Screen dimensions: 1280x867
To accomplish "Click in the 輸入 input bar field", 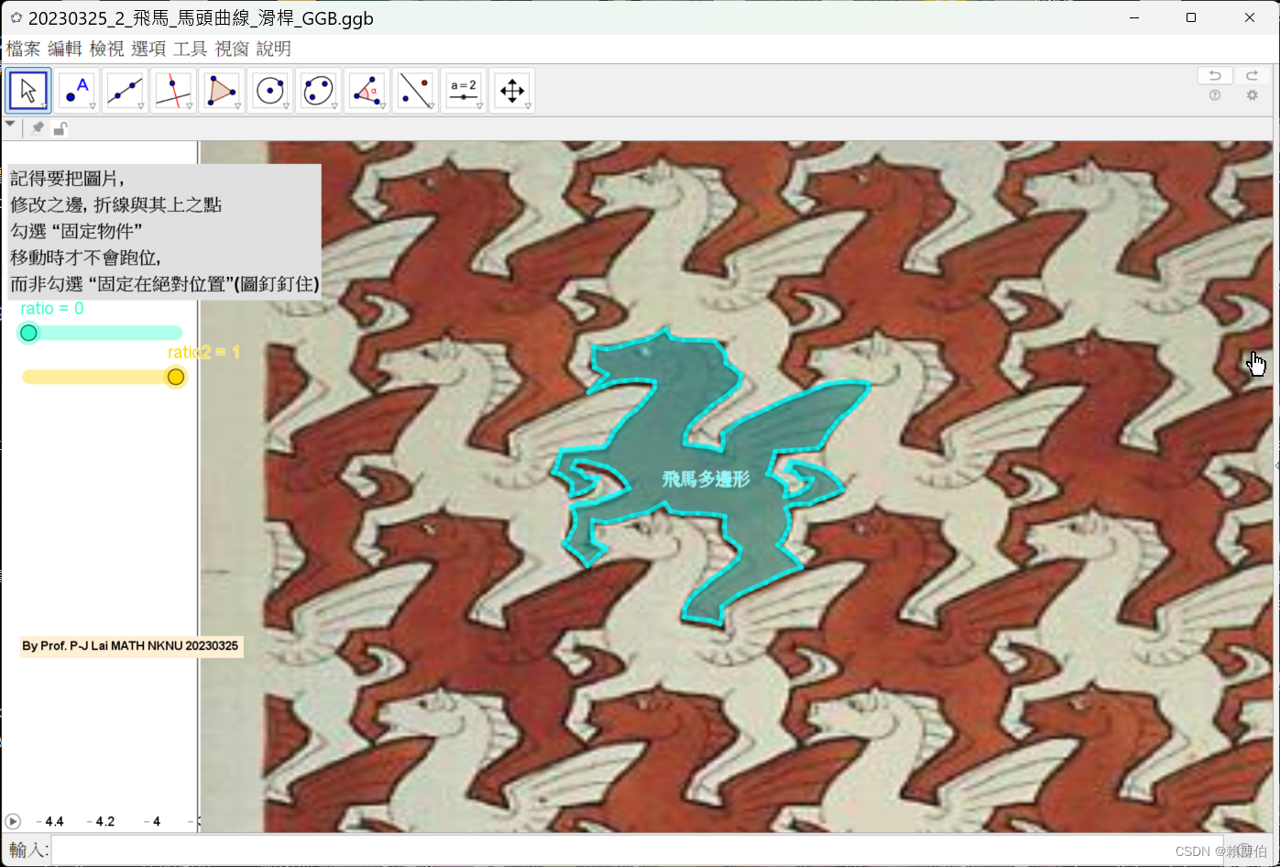I will 637,851.
